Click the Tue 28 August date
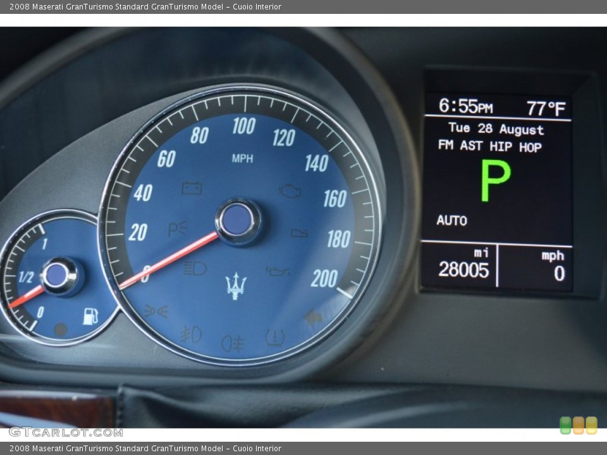 click(496, 128)
